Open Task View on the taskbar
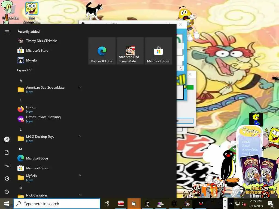This screenshot has height=209, width=279. click(107, 204)
